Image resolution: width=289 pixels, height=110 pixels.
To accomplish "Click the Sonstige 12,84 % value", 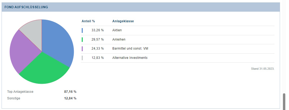I will 70,98.
